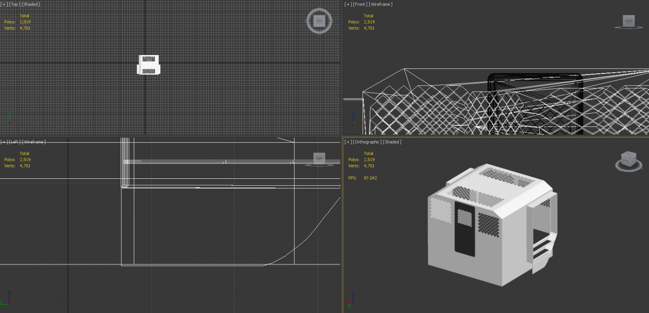Viewport: 649px width, 313px height.
Task: Open the [Shaded] menu in Orthographic viewport
Action: click(x=392, y=142)
